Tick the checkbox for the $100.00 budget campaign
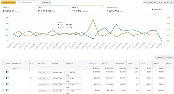 (3, 72)
